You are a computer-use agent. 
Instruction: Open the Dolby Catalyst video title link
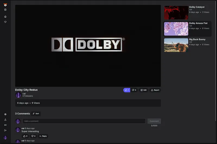click(x=197, y=7)
